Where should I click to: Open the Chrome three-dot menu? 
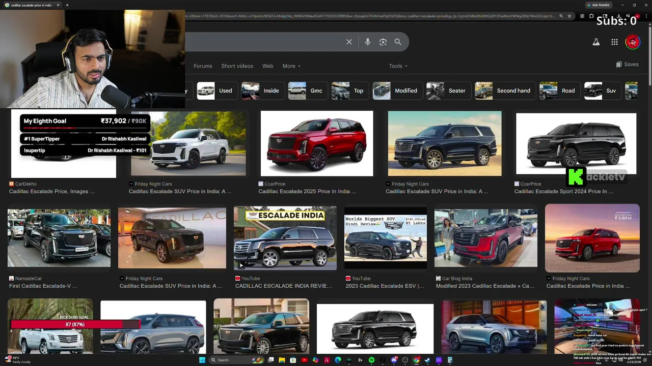tap(646, 16)
